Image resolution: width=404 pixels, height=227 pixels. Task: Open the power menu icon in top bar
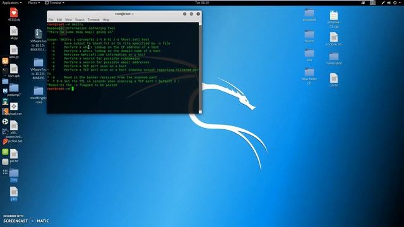(x=395, y=3)
